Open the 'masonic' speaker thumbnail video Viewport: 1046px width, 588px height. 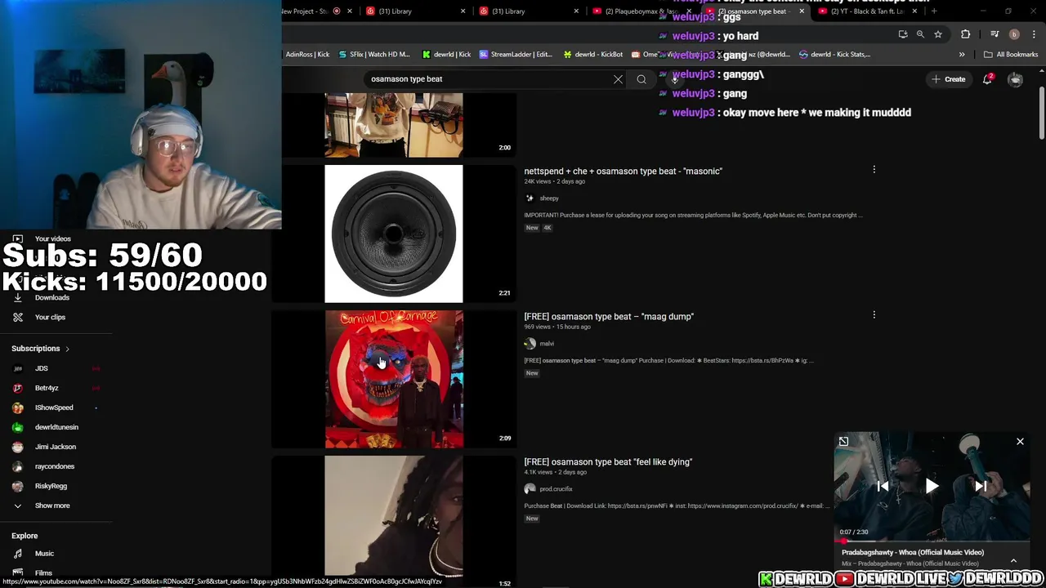[394, 234]
